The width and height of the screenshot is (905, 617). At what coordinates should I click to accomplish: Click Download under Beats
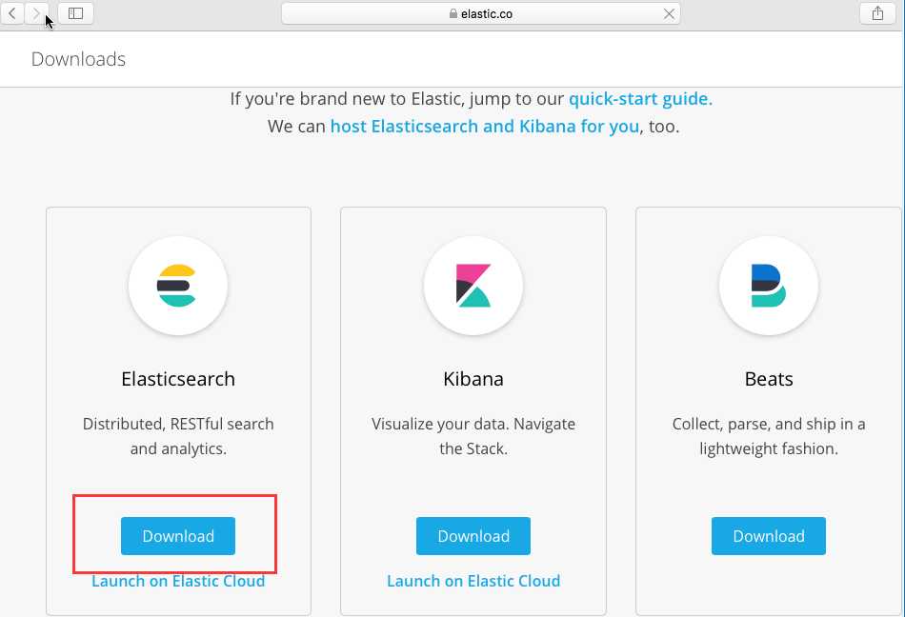pyautogui.click(x=769, y=536)
